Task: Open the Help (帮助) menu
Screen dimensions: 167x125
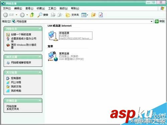Action: 75,8
